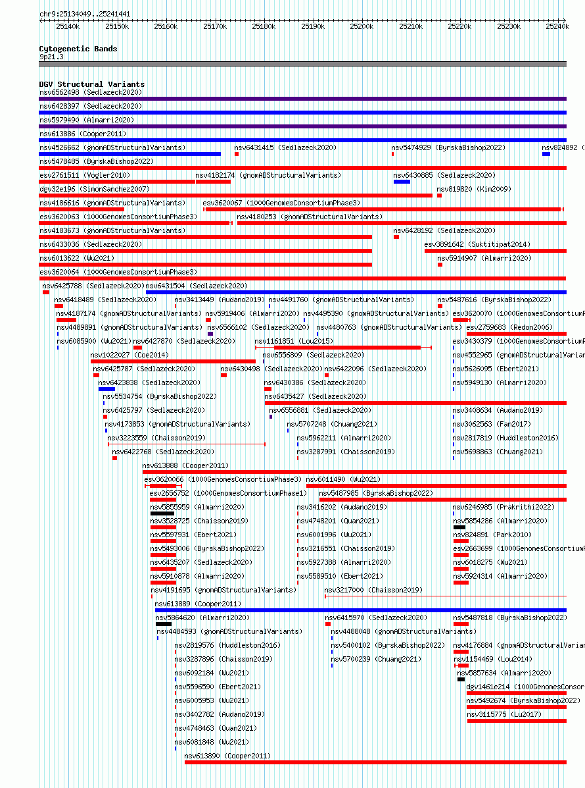
Task: Click nsv1022027 (Coe2014) label
Action: pyautogui.click(x=130, y=355)
